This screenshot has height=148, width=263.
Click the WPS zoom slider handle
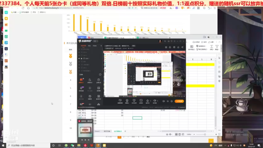(205, 135)
